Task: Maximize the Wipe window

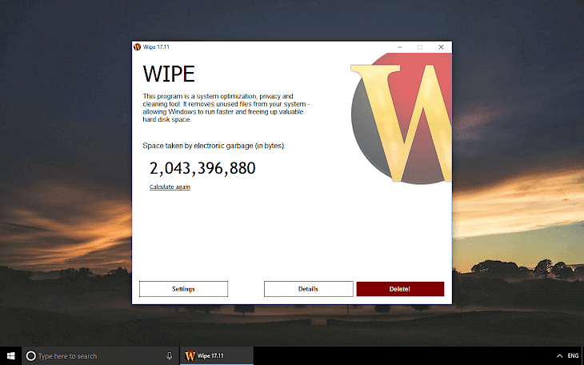Action: (420, 47)
